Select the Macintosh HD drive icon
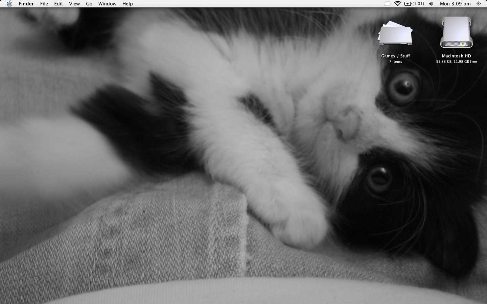Screen dimensions: 487x304 pyautogui.click(x=457, y=32)
